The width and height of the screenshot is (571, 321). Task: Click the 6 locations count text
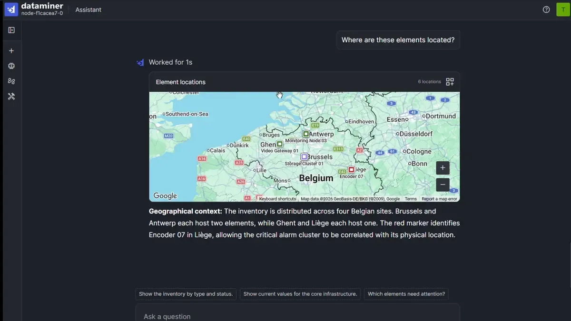tap(430, 82)
